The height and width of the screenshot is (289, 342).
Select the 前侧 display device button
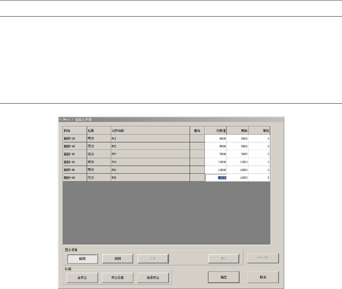(82, 259)
